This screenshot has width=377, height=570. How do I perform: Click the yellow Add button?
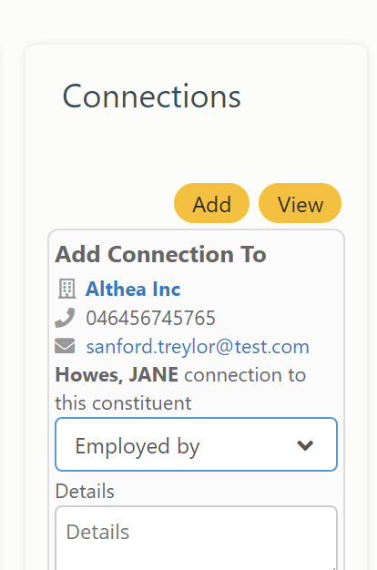pos(211,203)
